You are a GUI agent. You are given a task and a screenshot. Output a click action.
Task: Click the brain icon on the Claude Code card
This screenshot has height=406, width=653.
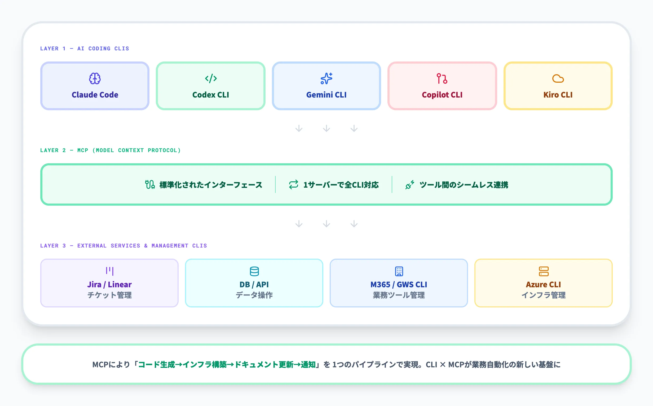point(94,79)
